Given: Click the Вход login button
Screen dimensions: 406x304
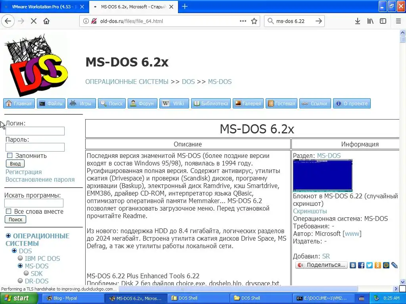Looking at the screenshot, I should point(15,163).
